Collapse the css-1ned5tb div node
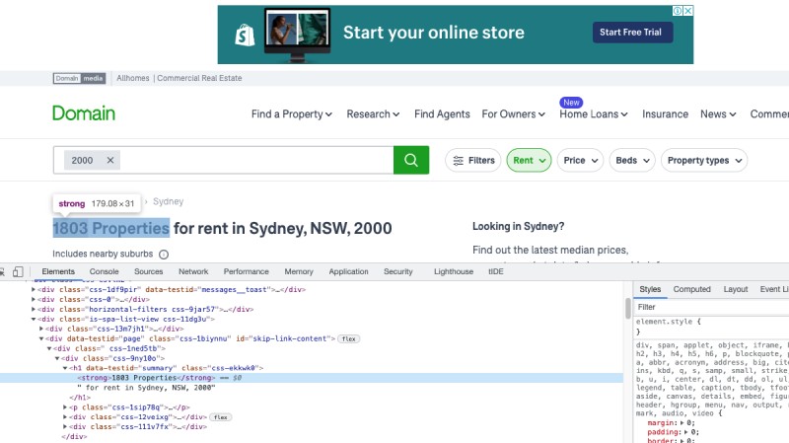This screenshot has width=789, height=443. 49,348
